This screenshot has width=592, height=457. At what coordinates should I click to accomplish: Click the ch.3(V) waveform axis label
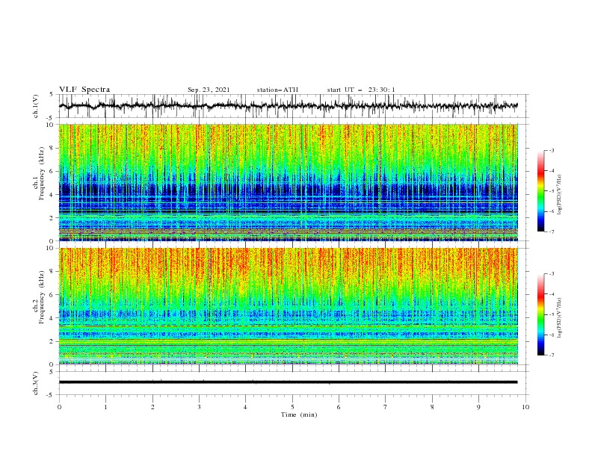point(36,383)
